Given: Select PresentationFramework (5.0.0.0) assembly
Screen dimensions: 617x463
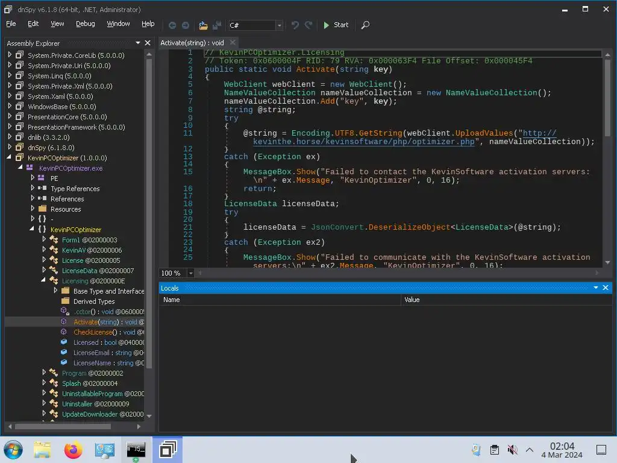Looking at the screenshot, I should (77, 127).
